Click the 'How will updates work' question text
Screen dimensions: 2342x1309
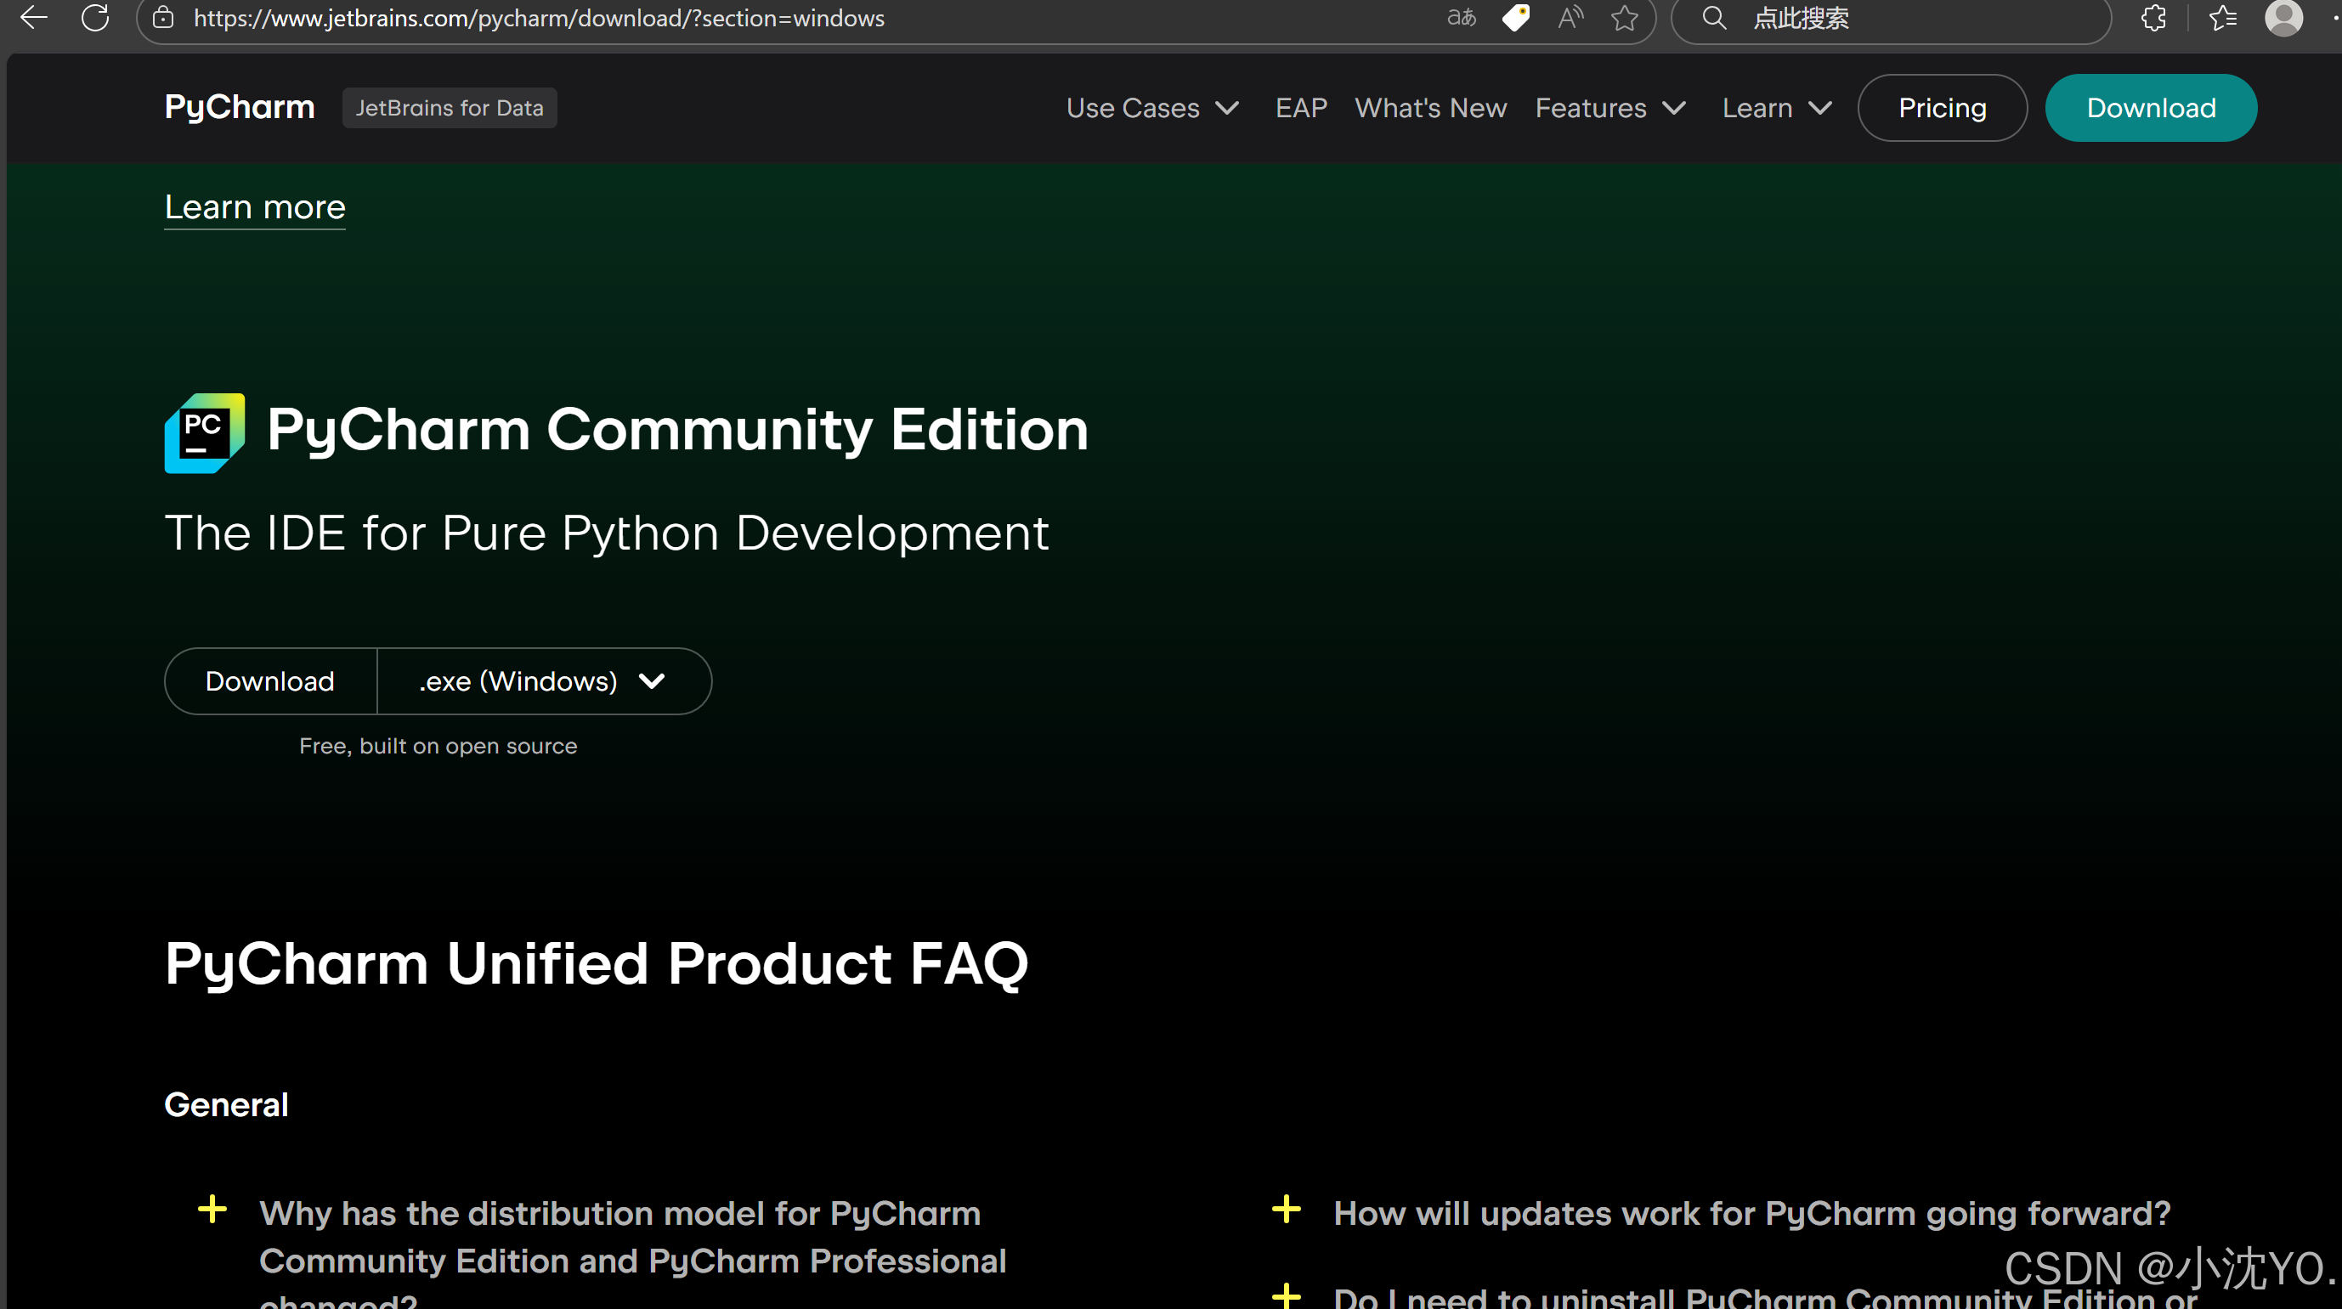(1752, 1214)
